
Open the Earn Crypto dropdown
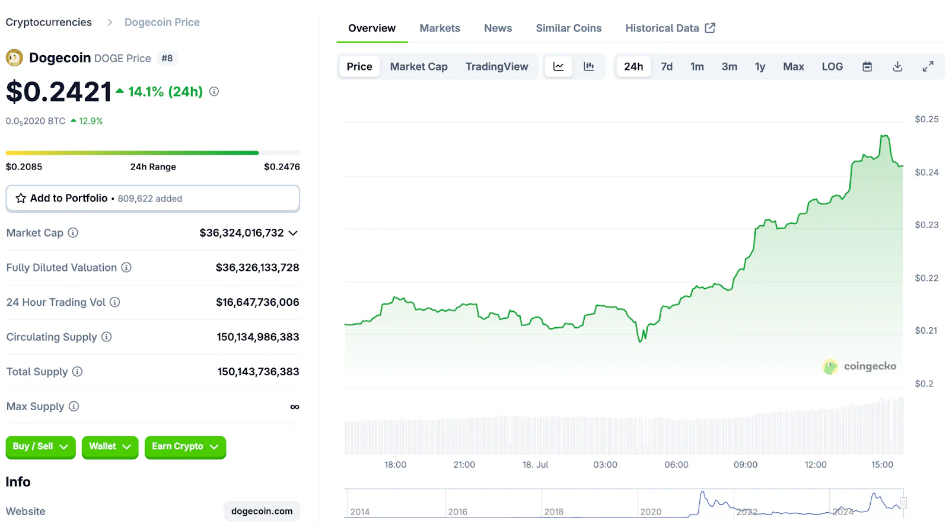pos(185,446)
